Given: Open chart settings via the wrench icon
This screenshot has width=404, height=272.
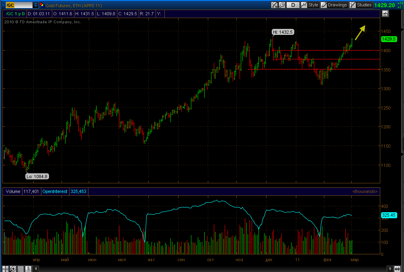Looking at the screenshot, I should point(282,5).
